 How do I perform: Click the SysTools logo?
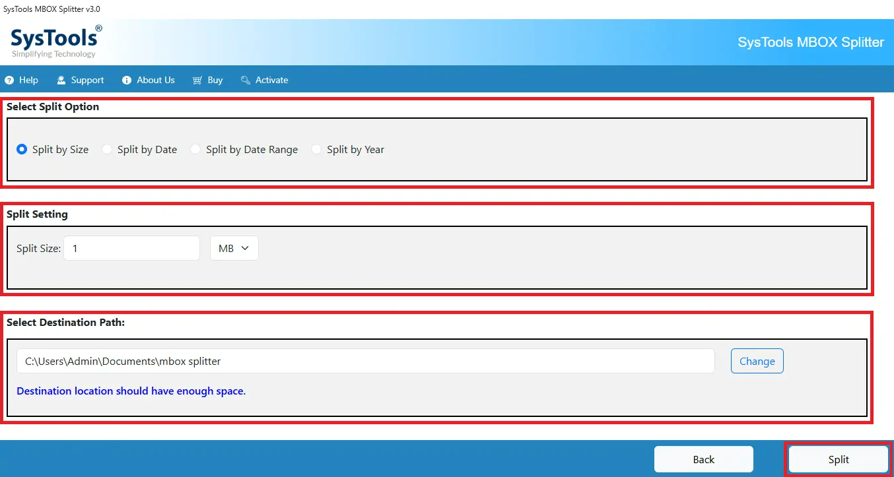coord(57,42)
